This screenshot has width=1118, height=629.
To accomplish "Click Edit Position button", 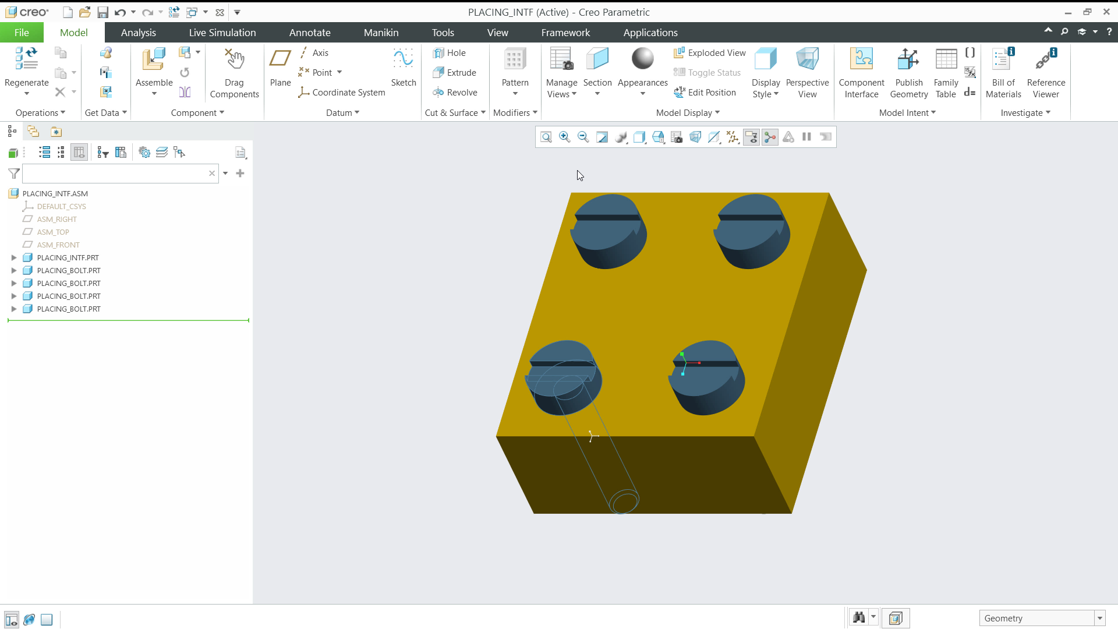I will tap(705, 93).
